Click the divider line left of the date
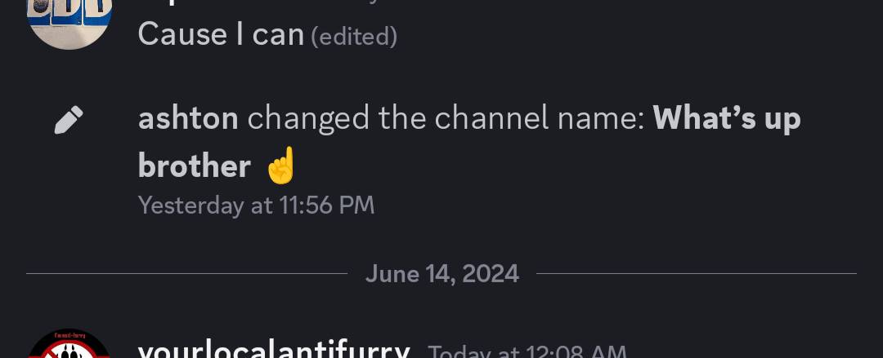The height and width of the screenshot is (358, 883). 186,273
